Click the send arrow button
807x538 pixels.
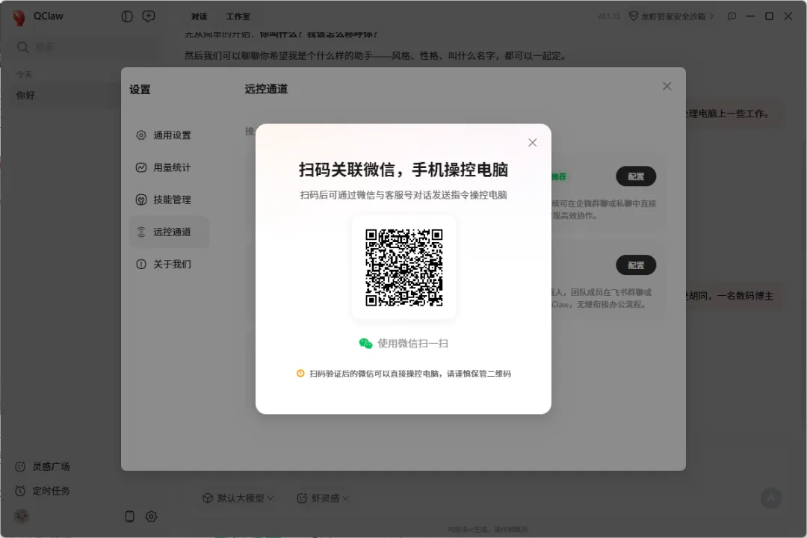coord(771,498)
